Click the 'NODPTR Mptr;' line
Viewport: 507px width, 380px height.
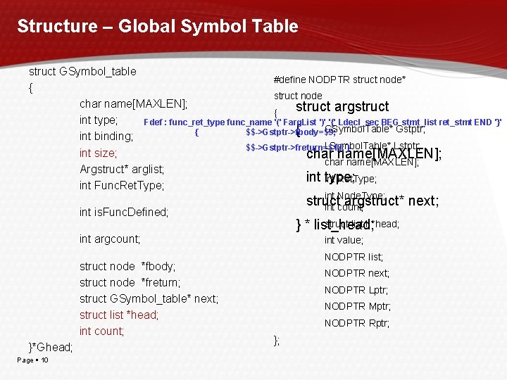pyautogui.click(x=357, y=306)
